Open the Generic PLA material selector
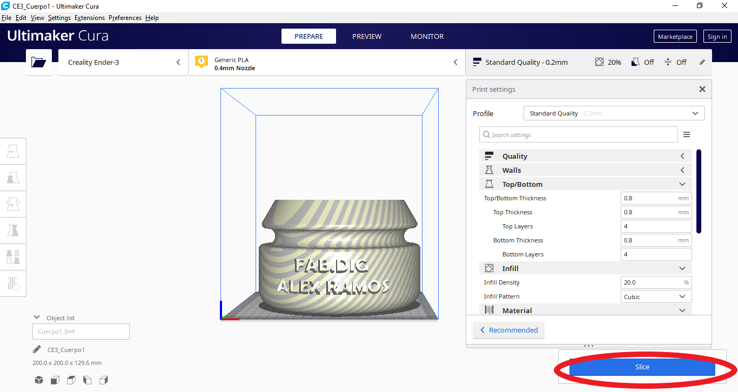This screenshot has width=738, height=392. pyautogui.click(x=326, y=62)
